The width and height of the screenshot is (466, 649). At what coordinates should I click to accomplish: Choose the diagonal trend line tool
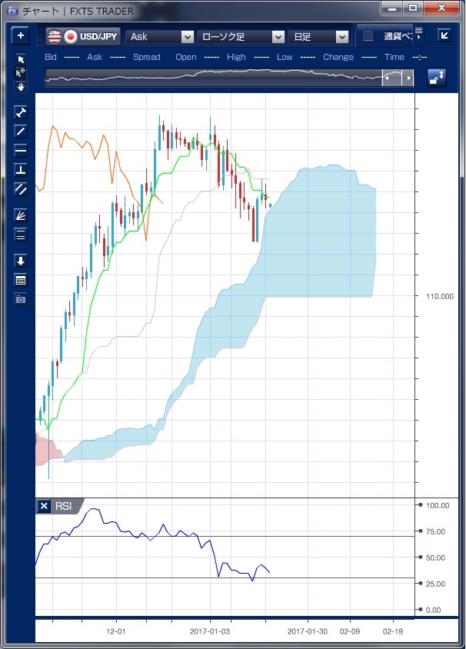click(21, 131)
